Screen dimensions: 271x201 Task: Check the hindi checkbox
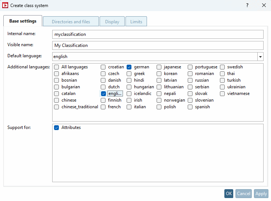click(129, 80)
